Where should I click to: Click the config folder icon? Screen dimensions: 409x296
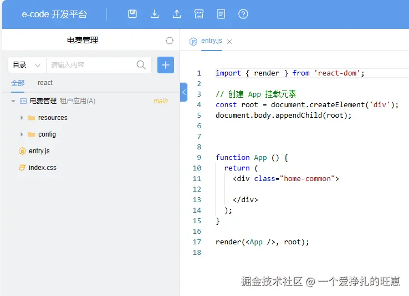(32, 134)
